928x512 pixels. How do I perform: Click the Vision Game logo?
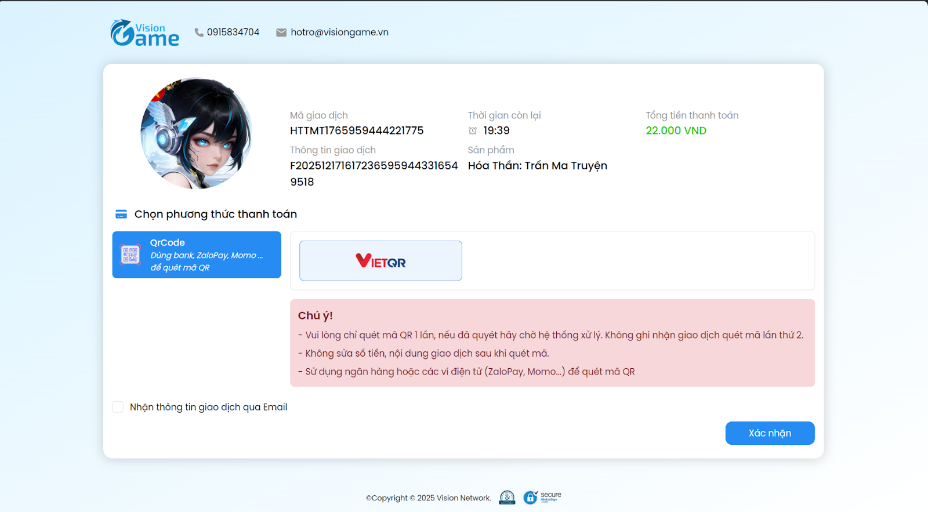(x=144, y=33)
